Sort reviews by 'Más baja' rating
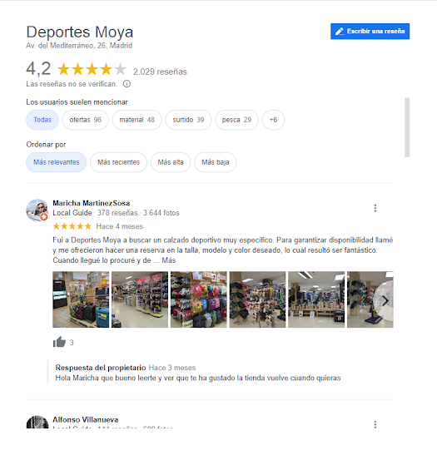The height and width of the screenshot is (450, 437). click(x=216, y=162)
